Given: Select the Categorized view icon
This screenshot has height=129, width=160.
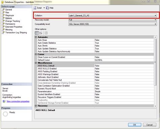Looking at the screenshot, I should 37,33.
